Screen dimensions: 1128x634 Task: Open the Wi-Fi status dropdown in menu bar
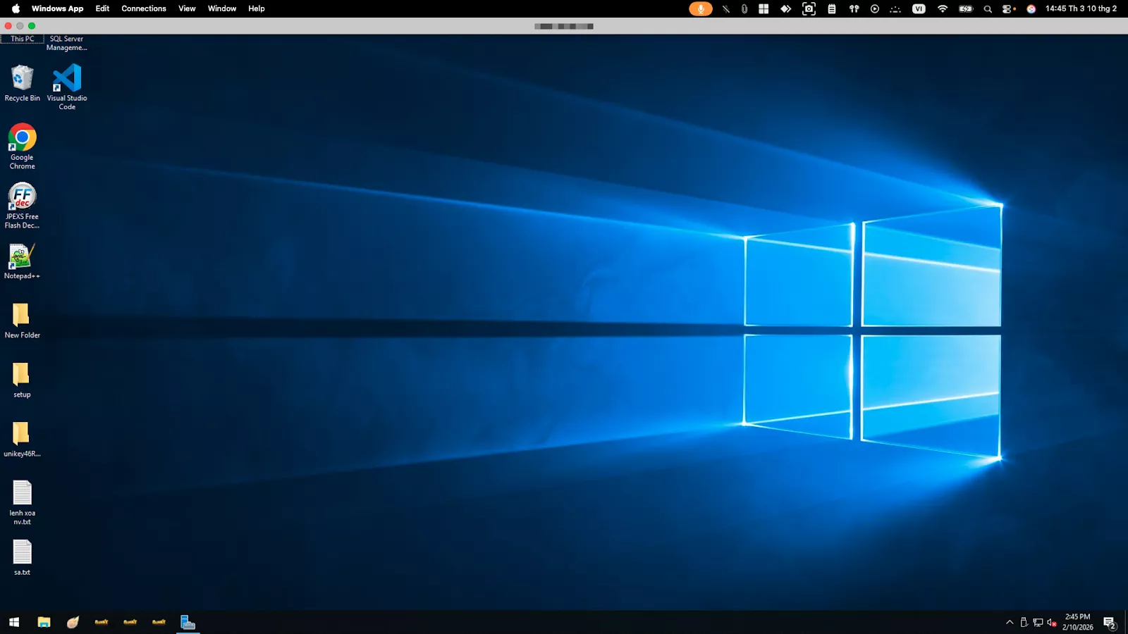point(943,8)
